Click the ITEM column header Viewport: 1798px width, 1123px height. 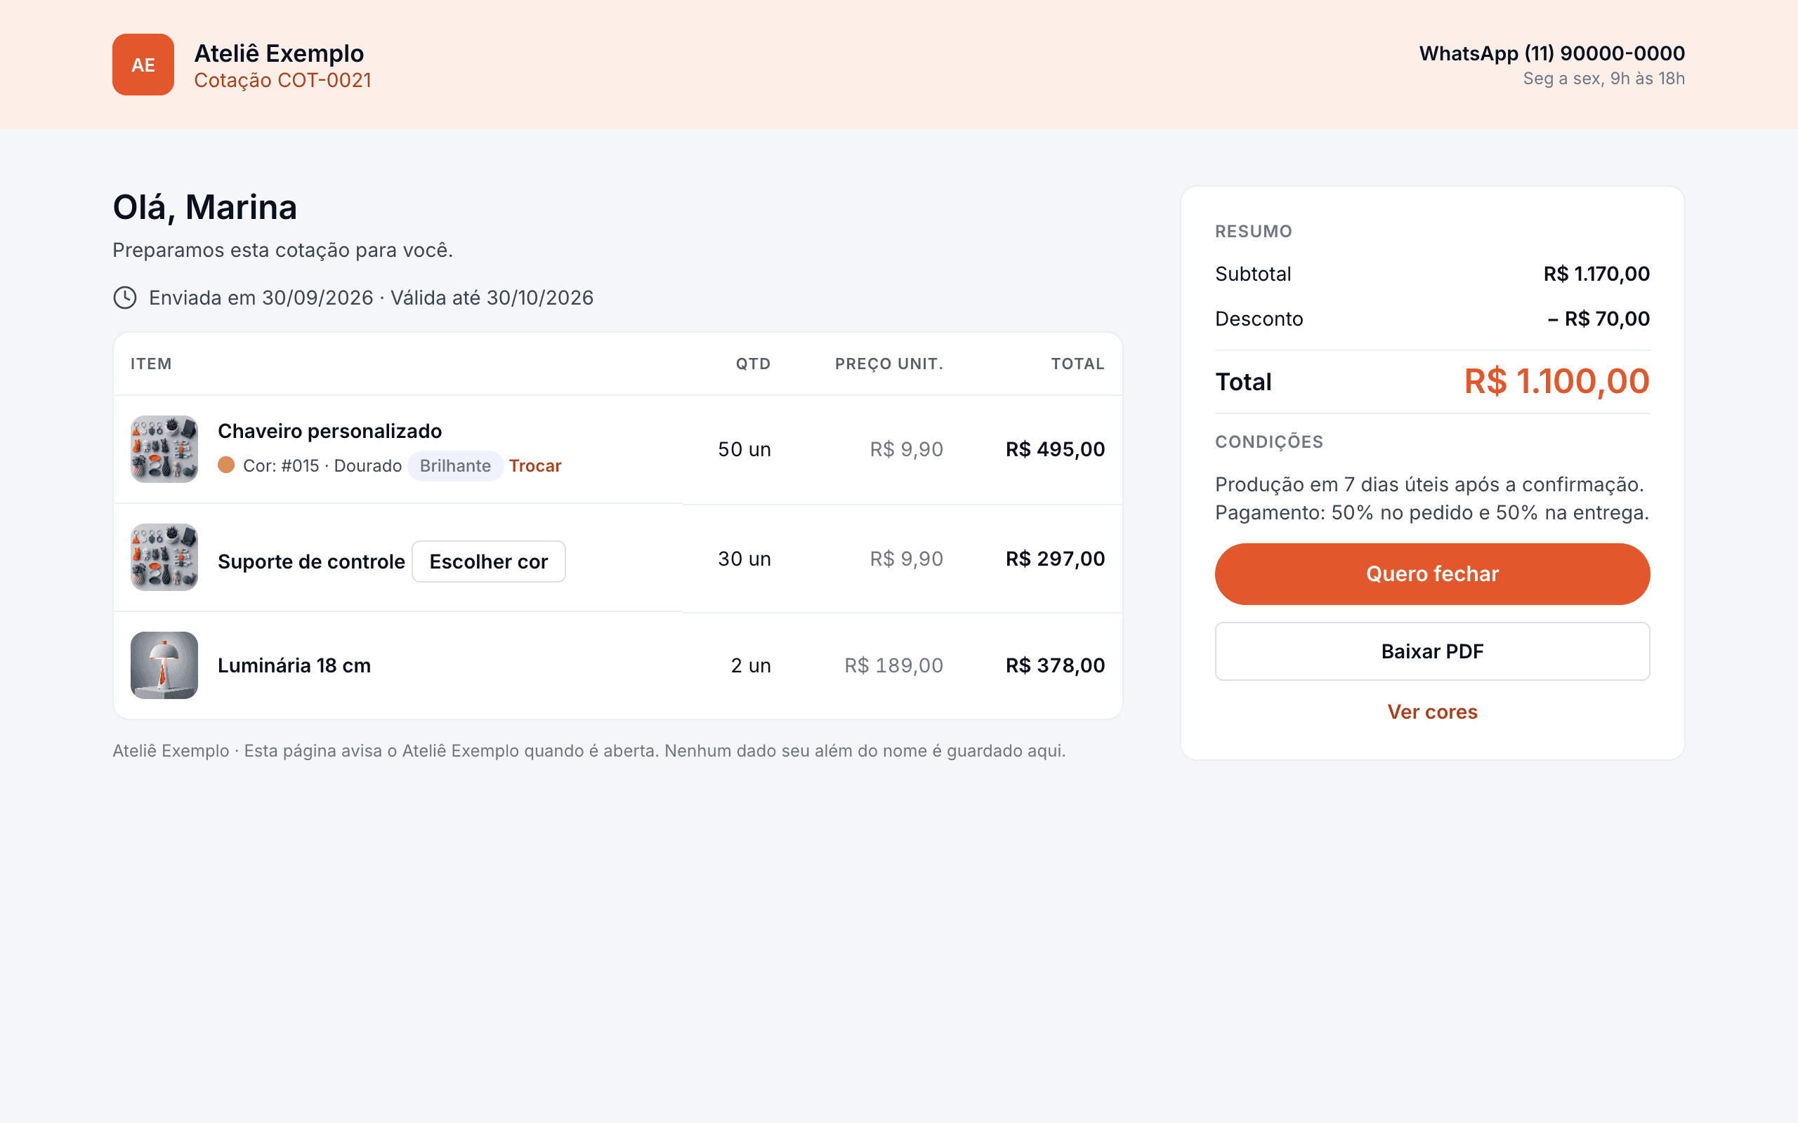point(151,364)
